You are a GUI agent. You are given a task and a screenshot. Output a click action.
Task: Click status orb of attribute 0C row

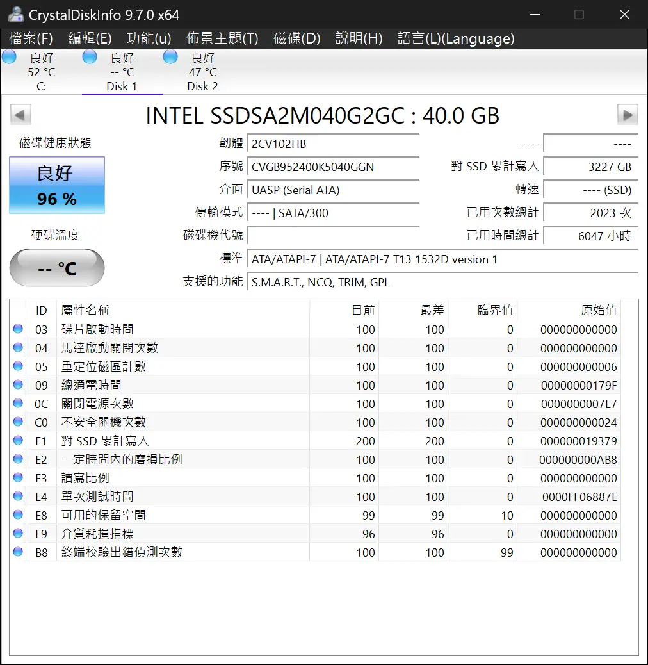(x=18, y=403)
